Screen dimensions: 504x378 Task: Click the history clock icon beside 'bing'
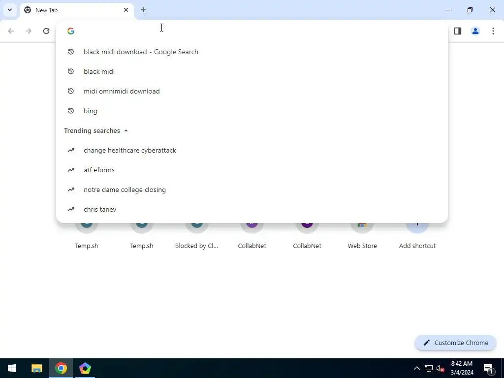point(71,111)
